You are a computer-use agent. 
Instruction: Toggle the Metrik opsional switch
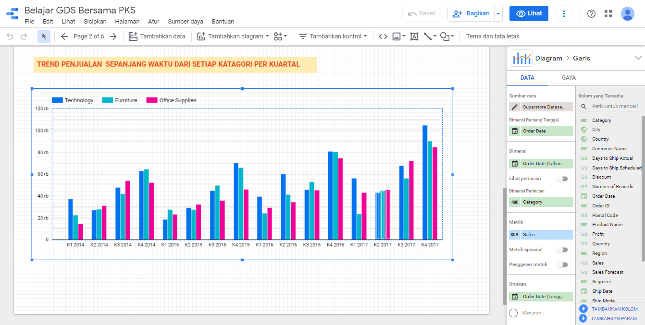click(x=562, y=250)
